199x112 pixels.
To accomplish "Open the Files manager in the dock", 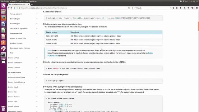I will tap(3, 12).
